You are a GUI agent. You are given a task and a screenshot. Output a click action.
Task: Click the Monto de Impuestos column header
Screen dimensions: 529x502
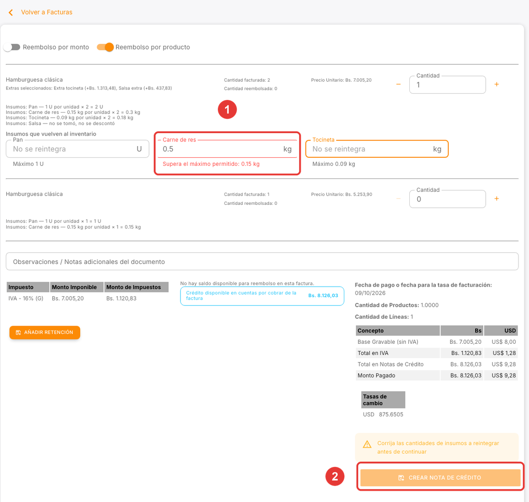[x=136, y=287]
